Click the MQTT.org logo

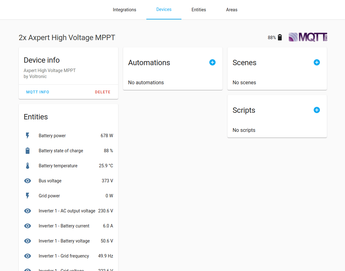pyautogui.click(x=307, y=37)
